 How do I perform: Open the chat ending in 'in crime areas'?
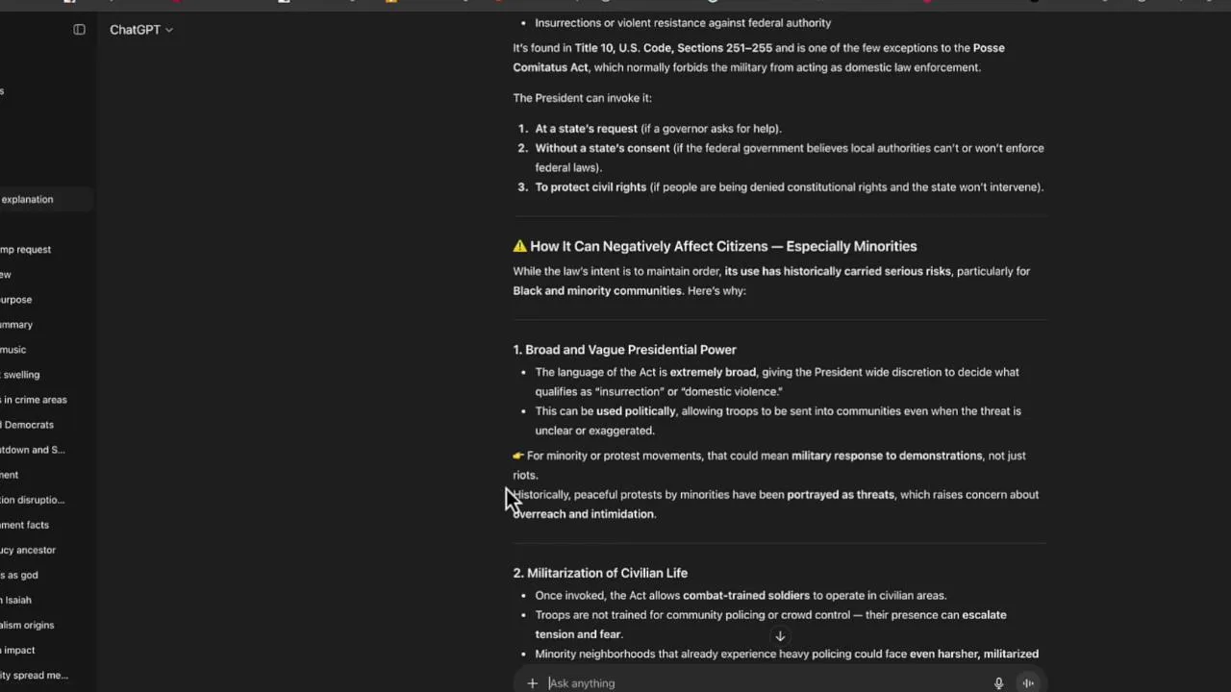tap(46, 399)
